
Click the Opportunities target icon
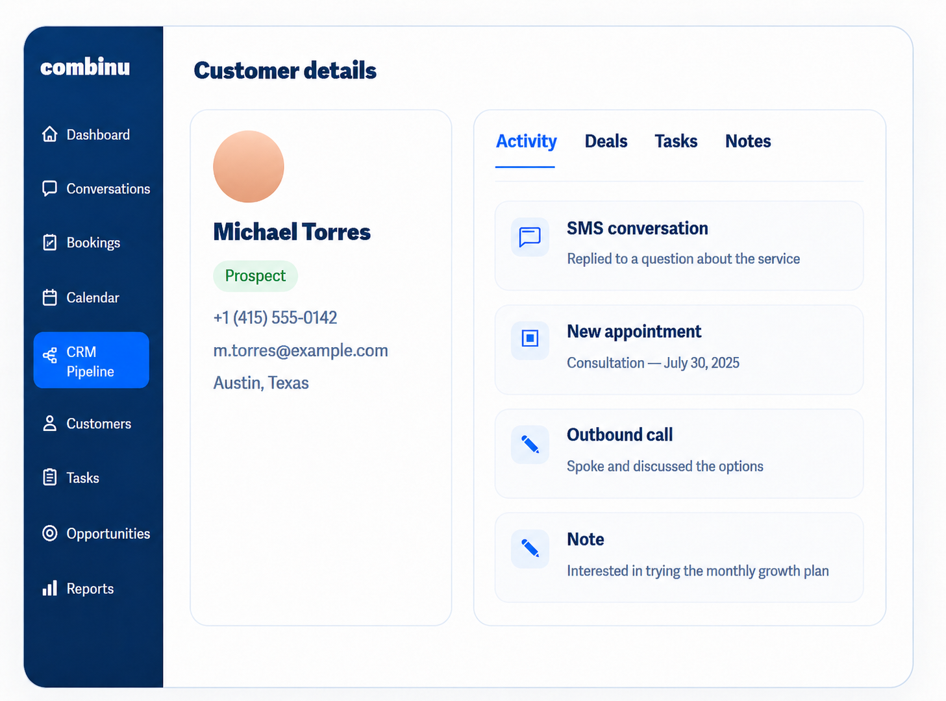(x=49, y=533)
